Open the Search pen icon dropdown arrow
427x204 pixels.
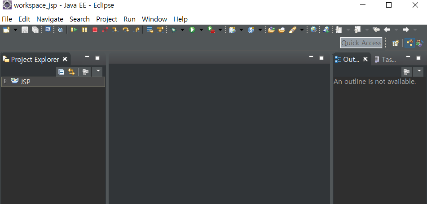pos(302,30)
